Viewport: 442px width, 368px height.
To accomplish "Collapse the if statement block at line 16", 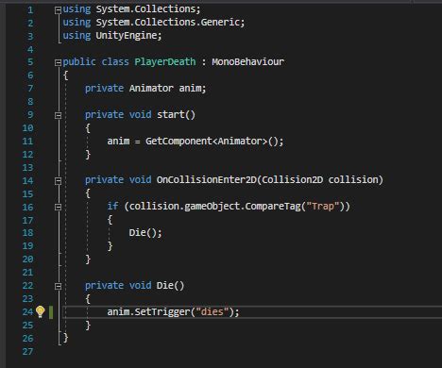I will click(58, 208).
